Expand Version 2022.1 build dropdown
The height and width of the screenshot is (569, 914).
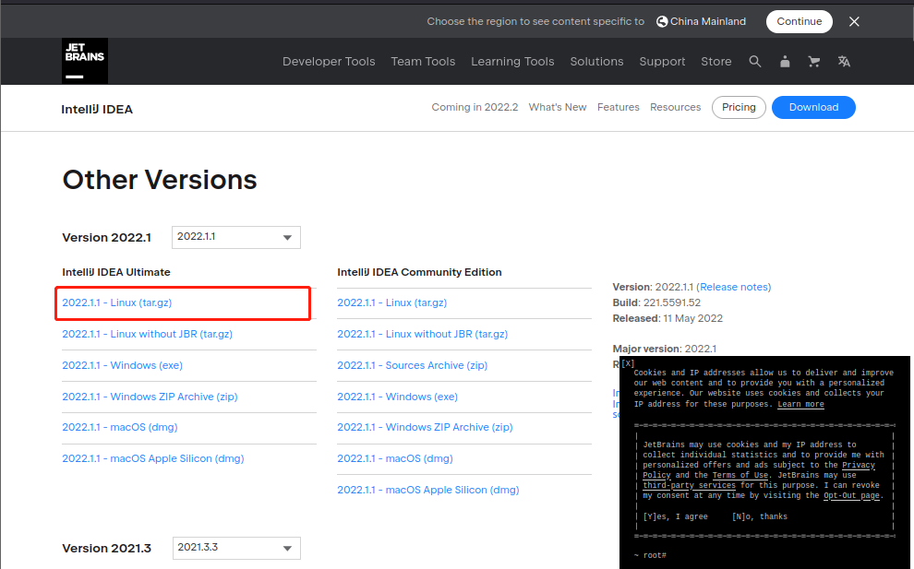tap(236, 237)
